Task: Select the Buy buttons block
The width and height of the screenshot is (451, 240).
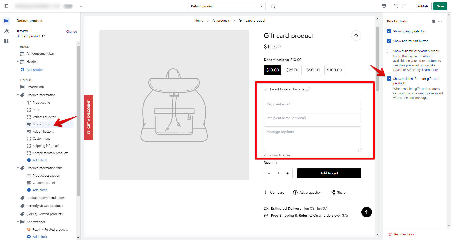Action: pos(41,124)
